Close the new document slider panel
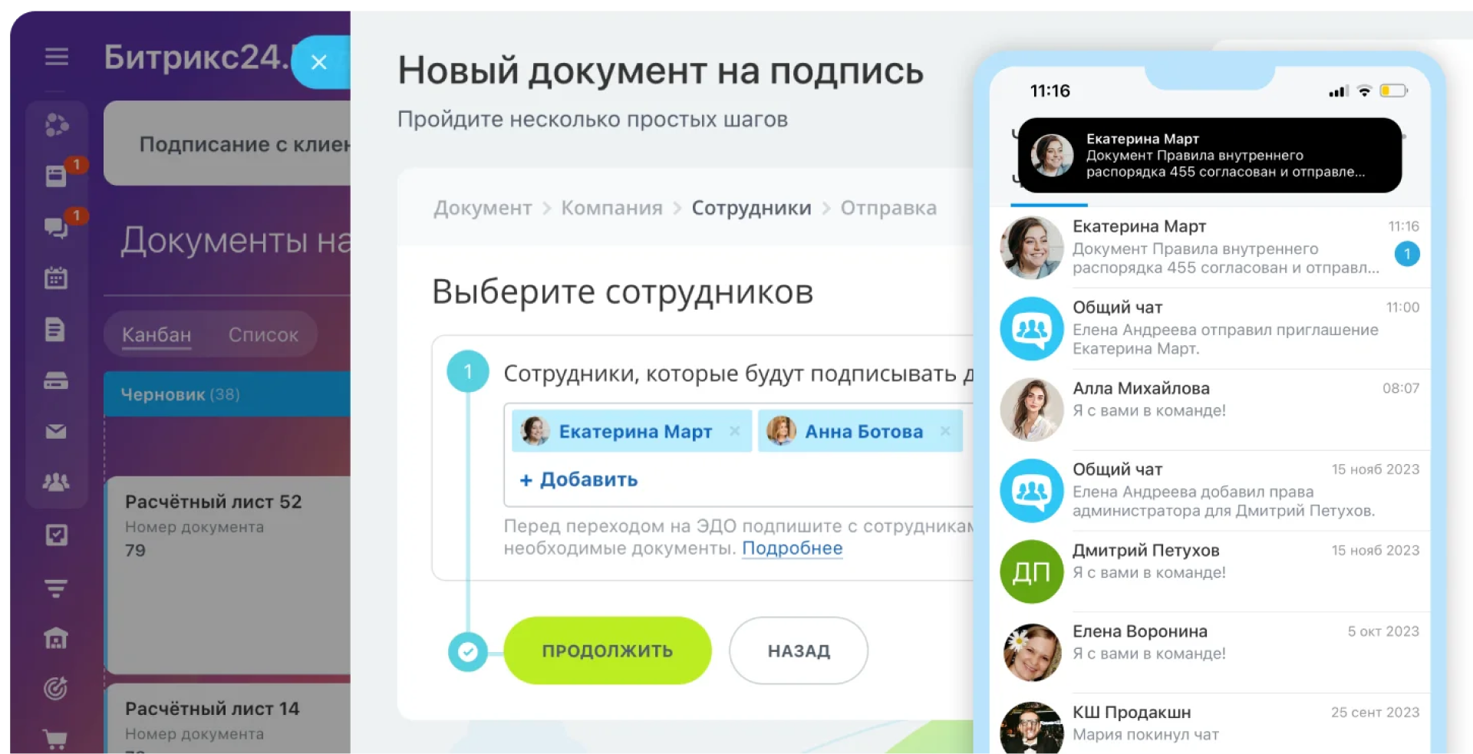The image size is (1473, 754). pos(319,62)
